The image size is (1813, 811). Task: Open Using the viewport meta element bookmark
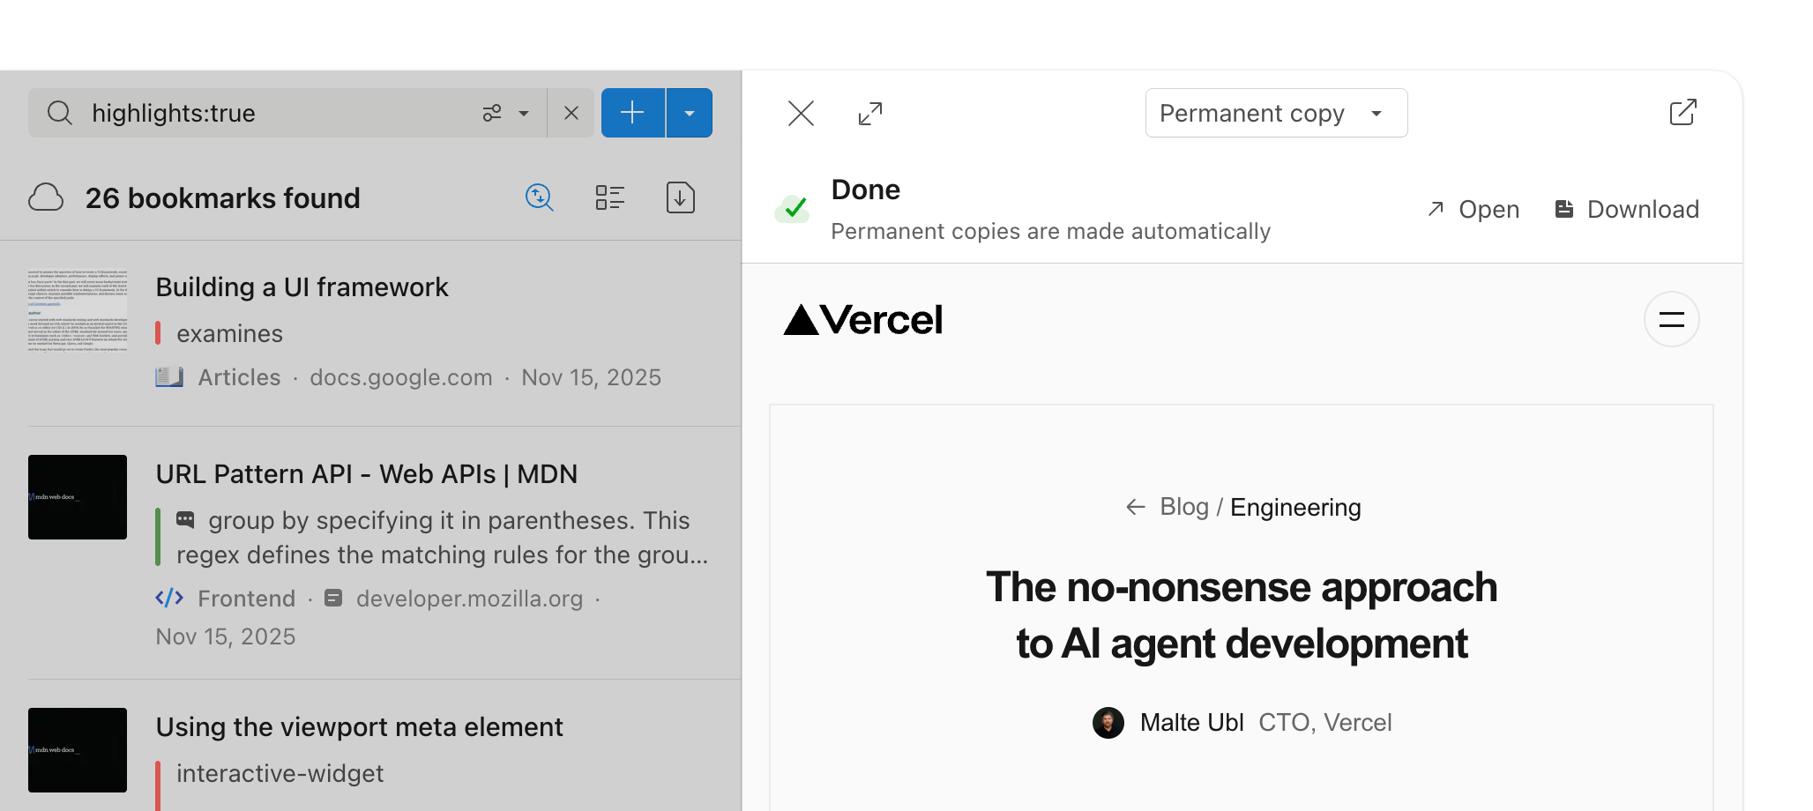pyautogui.click(x=360, y=727)
